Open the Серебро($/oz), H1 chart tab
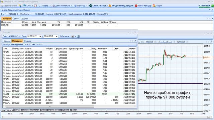Viewport: 214px width, 120px height. pos(167,42)
